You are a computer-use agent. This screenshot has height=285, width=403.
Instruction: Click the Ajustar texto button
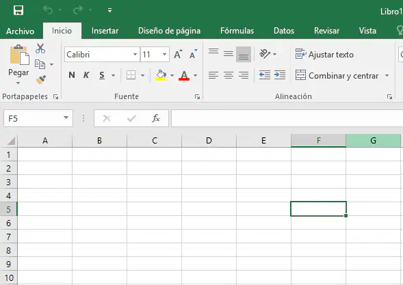[x=324, y=55]
